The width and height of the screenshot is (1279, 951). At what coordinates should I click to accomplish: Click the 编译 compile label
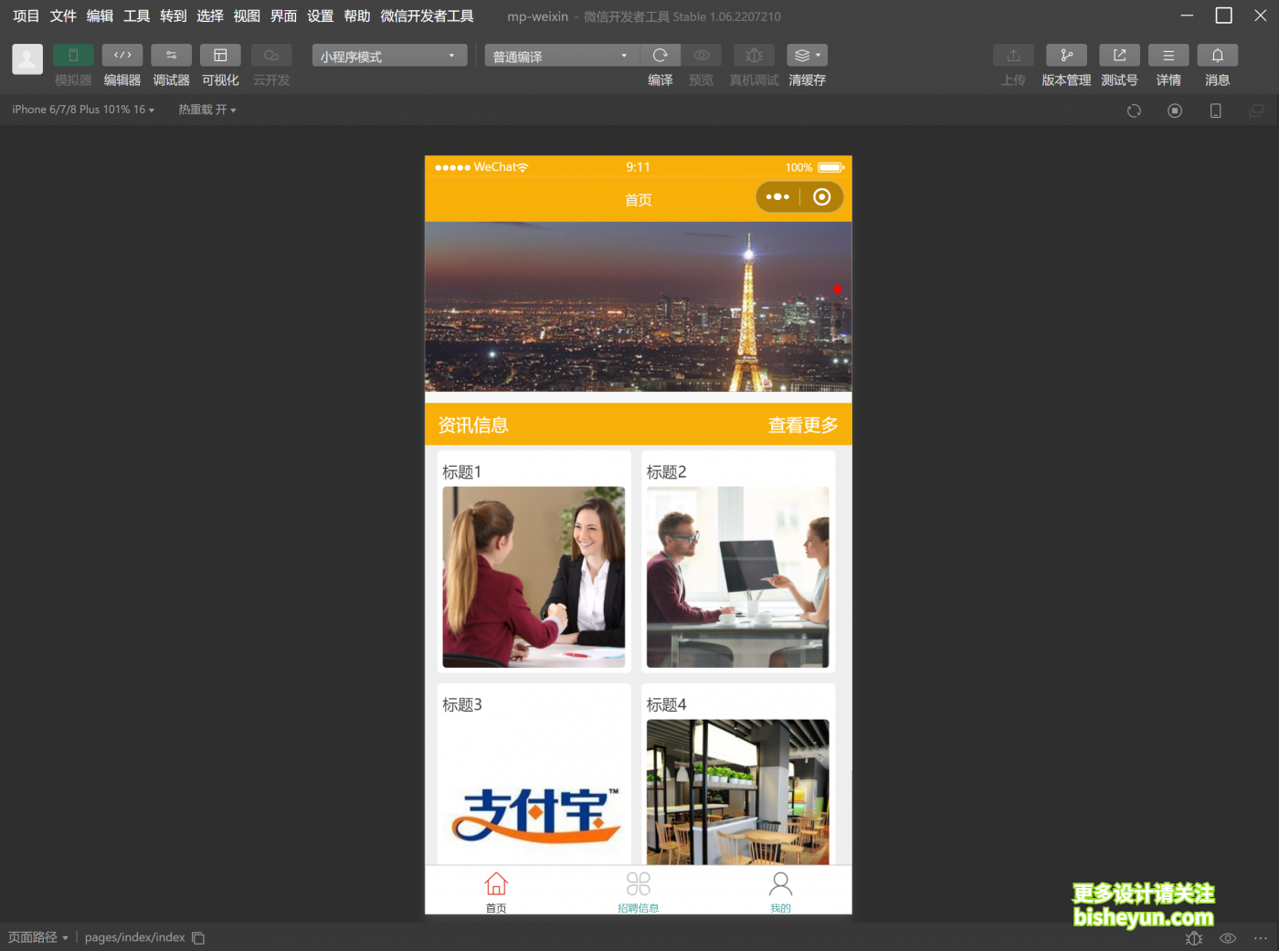coord(661,80)
